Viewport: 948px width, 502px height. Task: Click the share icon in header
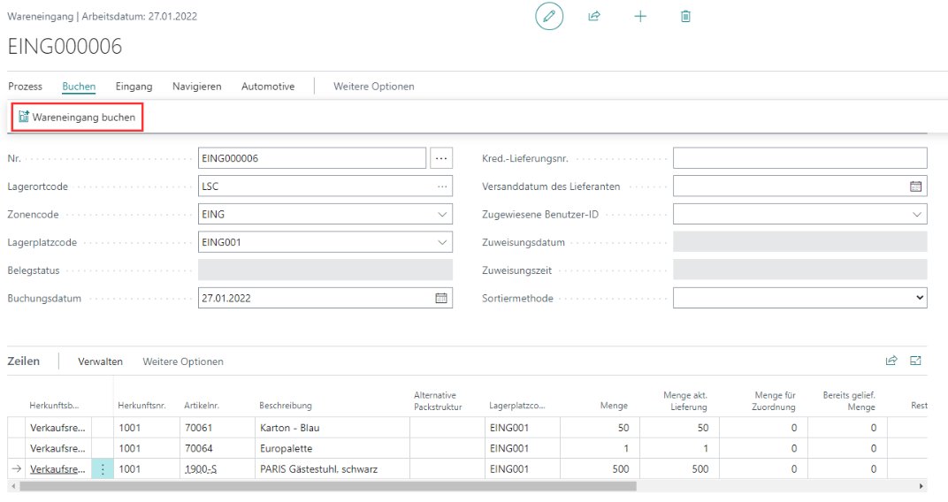pos(594,17)
